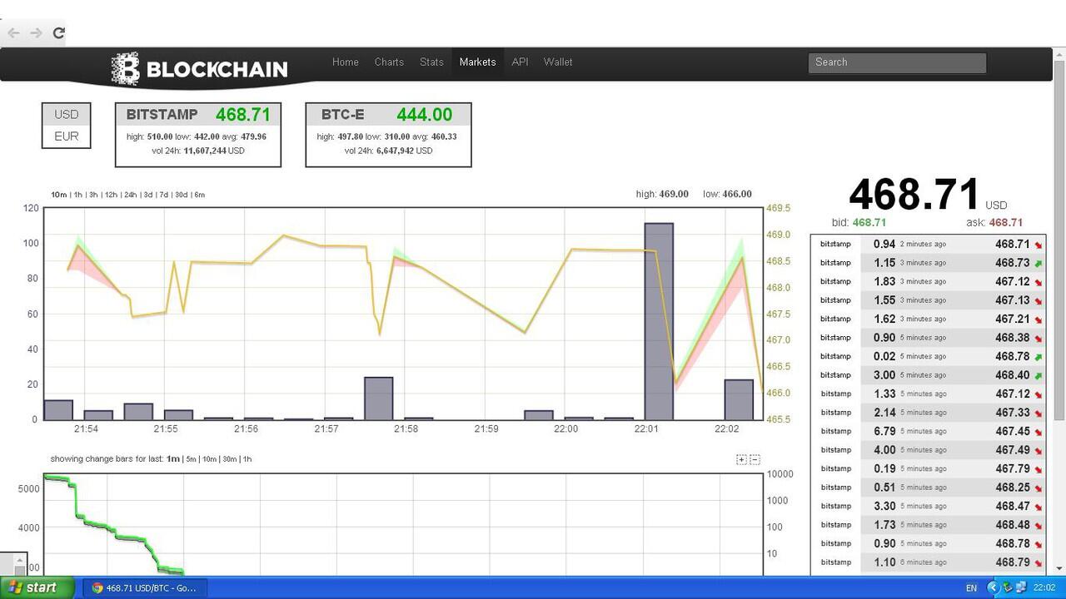Open the Charts nav item
The width and height of the screenshot is (1066, 599).
pyautogui.click(x=389, y=62)
